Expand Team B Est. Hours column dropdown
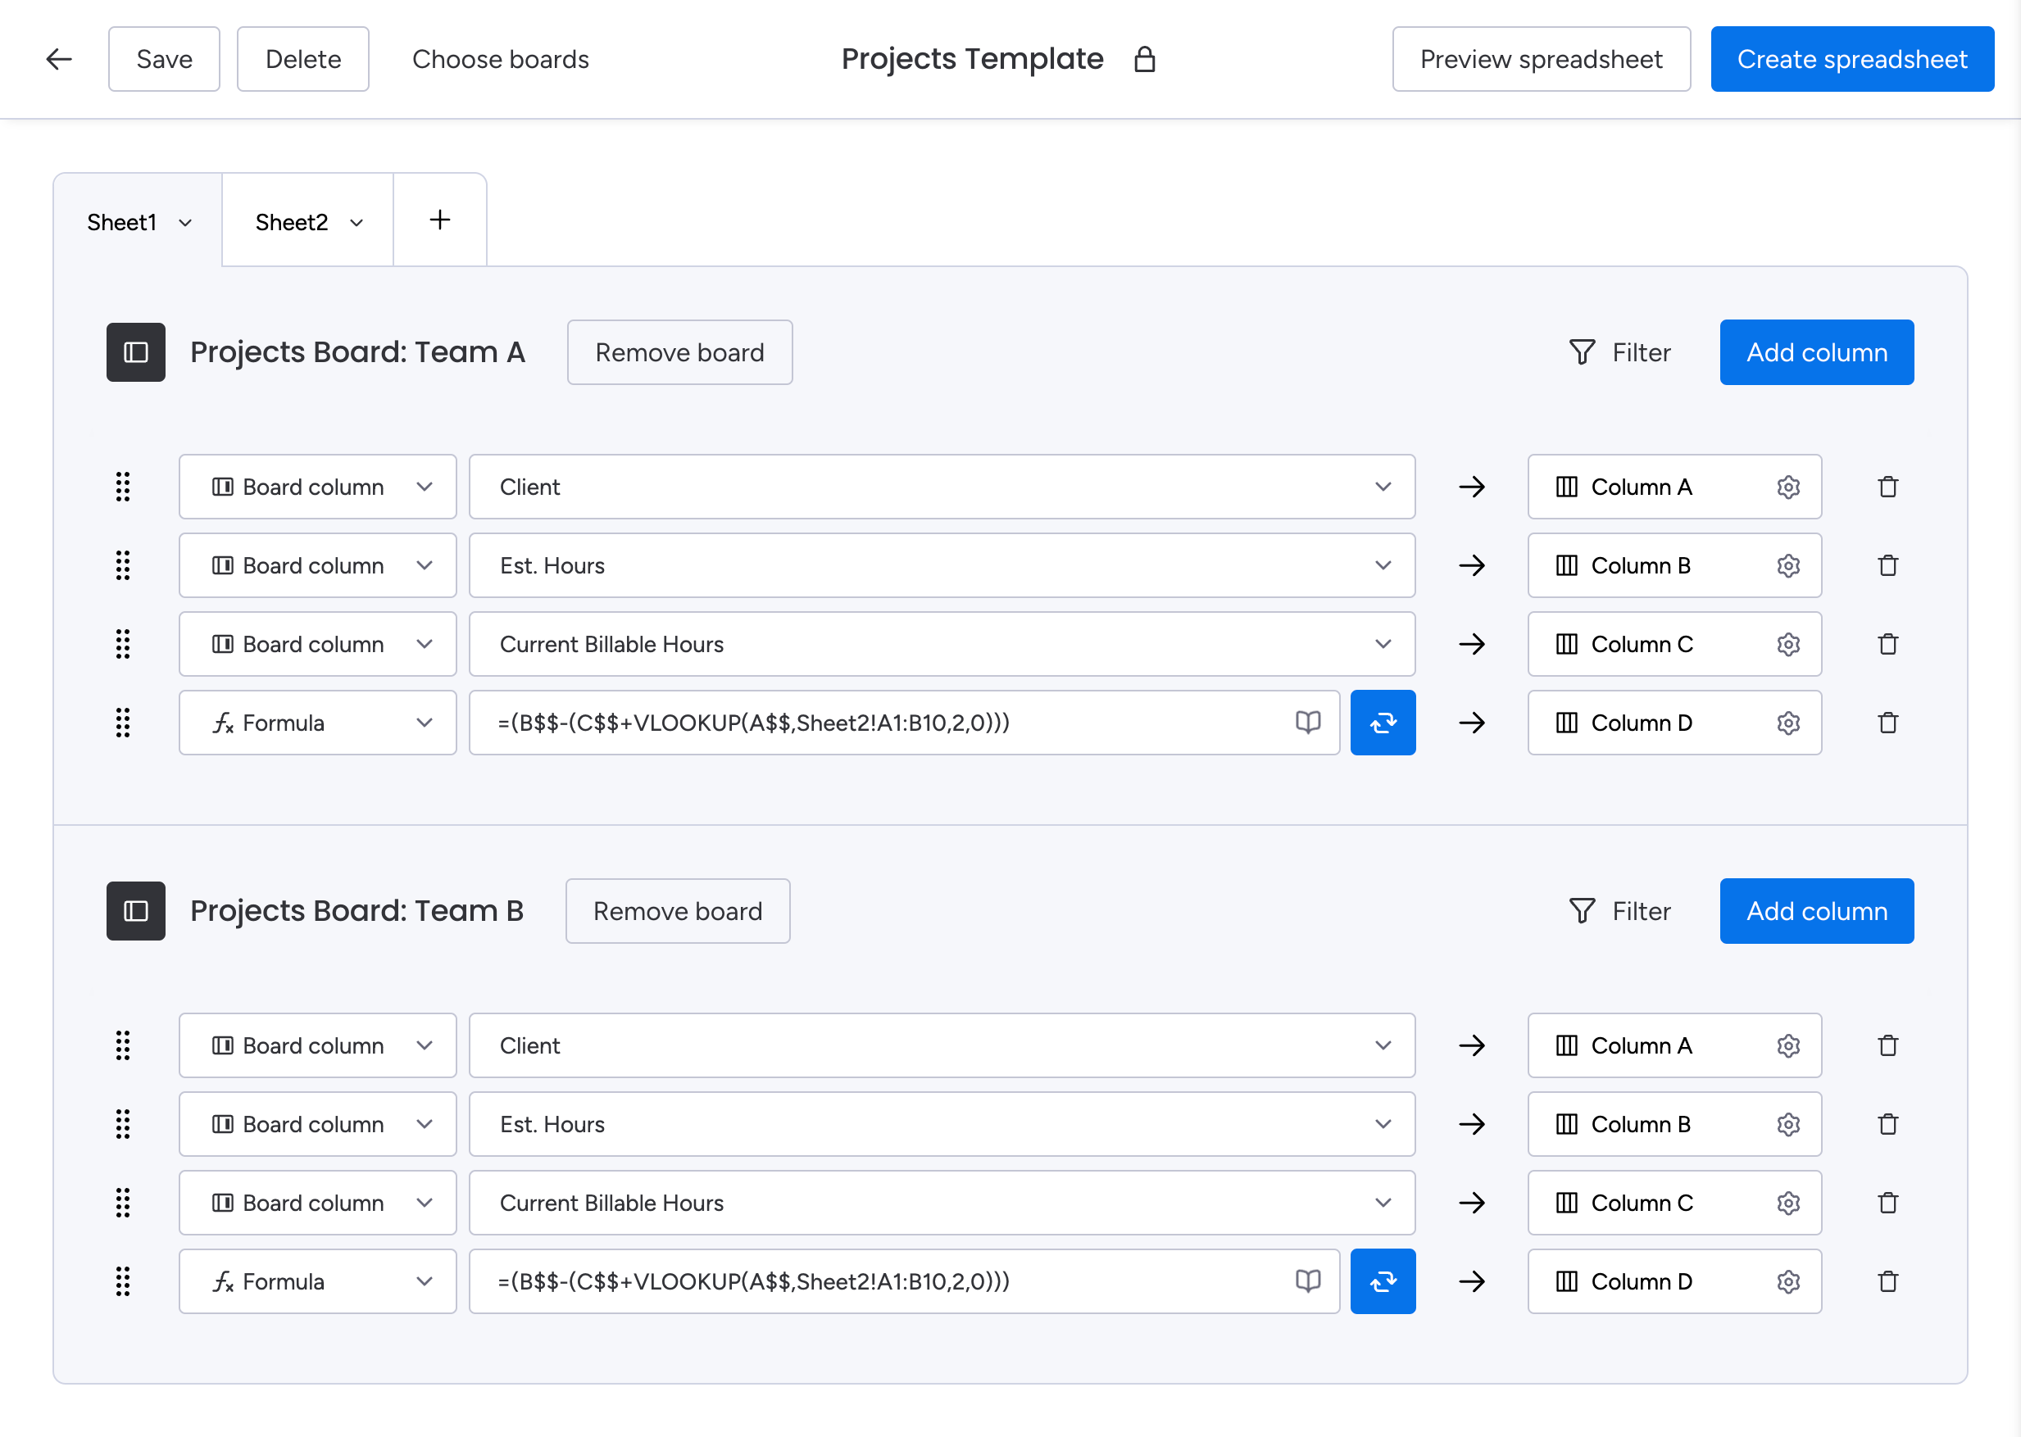The image size is (2021, 1437). click(x=1383, y=1124)
